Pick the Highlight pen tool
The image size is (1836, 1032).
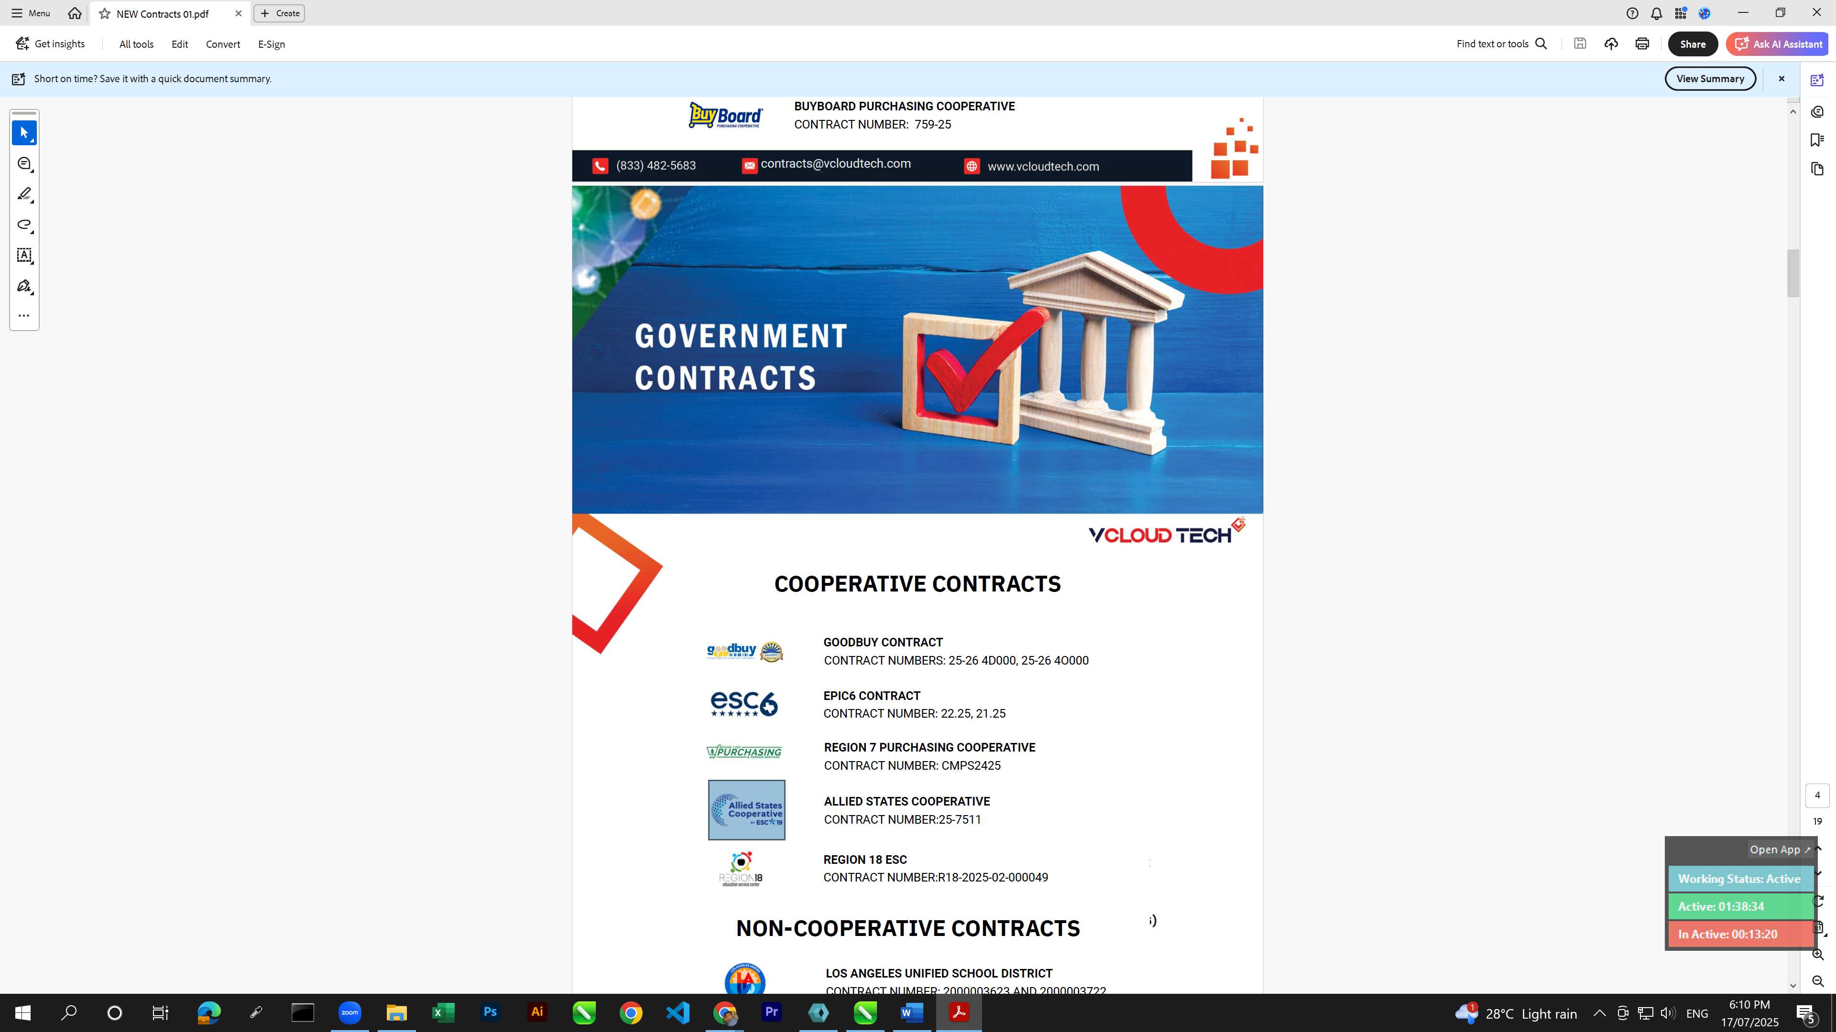[x=24, y=194]
